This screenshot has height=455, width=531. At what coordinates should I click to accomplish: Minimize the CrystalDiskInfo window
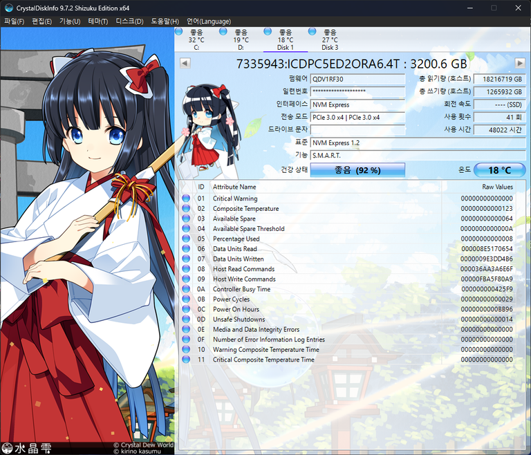(x=470, y=8)
